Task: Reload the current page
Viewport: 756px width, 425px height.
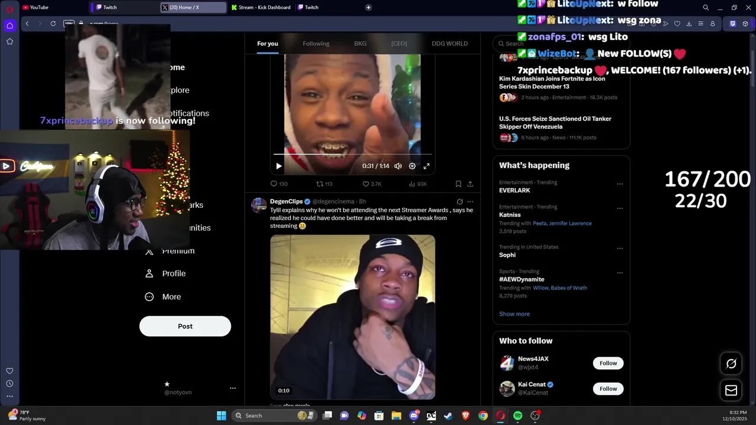Action: pos(53,24)
